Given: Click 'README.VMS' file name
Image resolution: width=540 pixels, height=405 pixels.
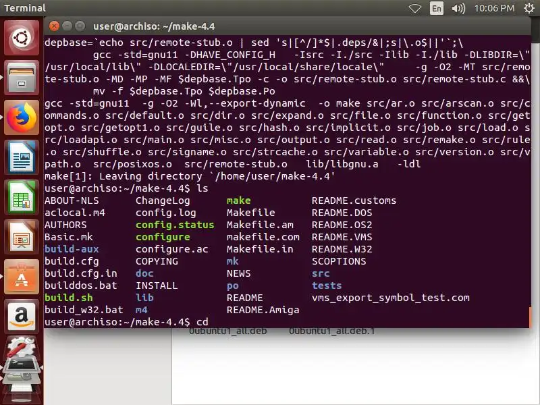Looking at the screenshot, I should tap(342, 237).
